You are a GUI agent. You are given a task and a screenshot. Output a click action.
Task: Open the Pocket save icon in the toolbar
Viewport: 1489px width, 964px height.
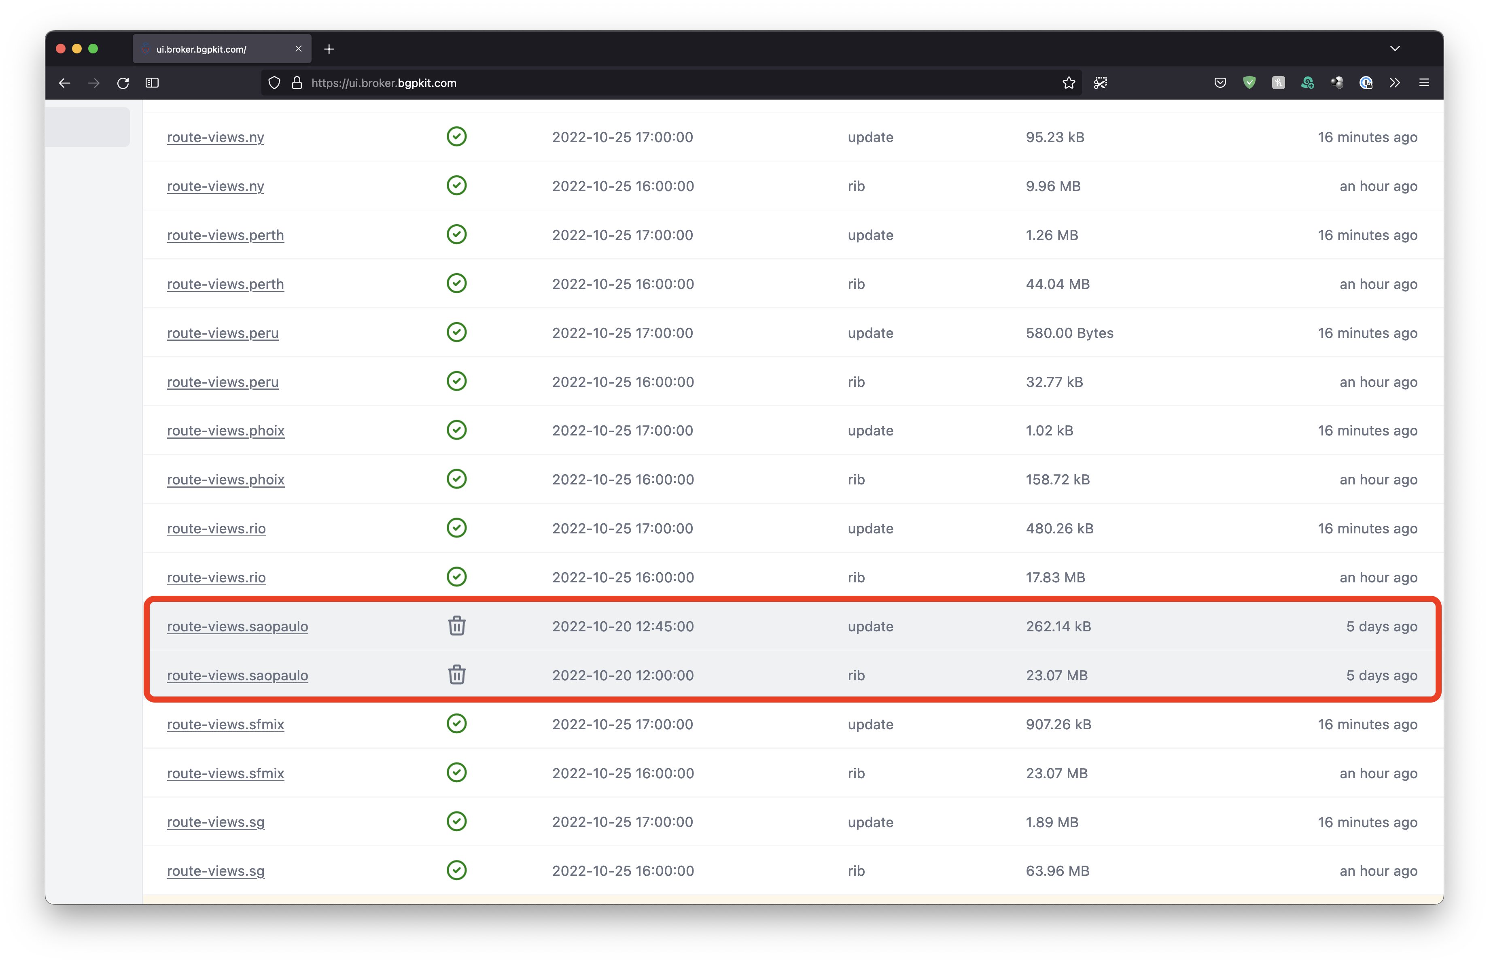tap(1220, 83)
